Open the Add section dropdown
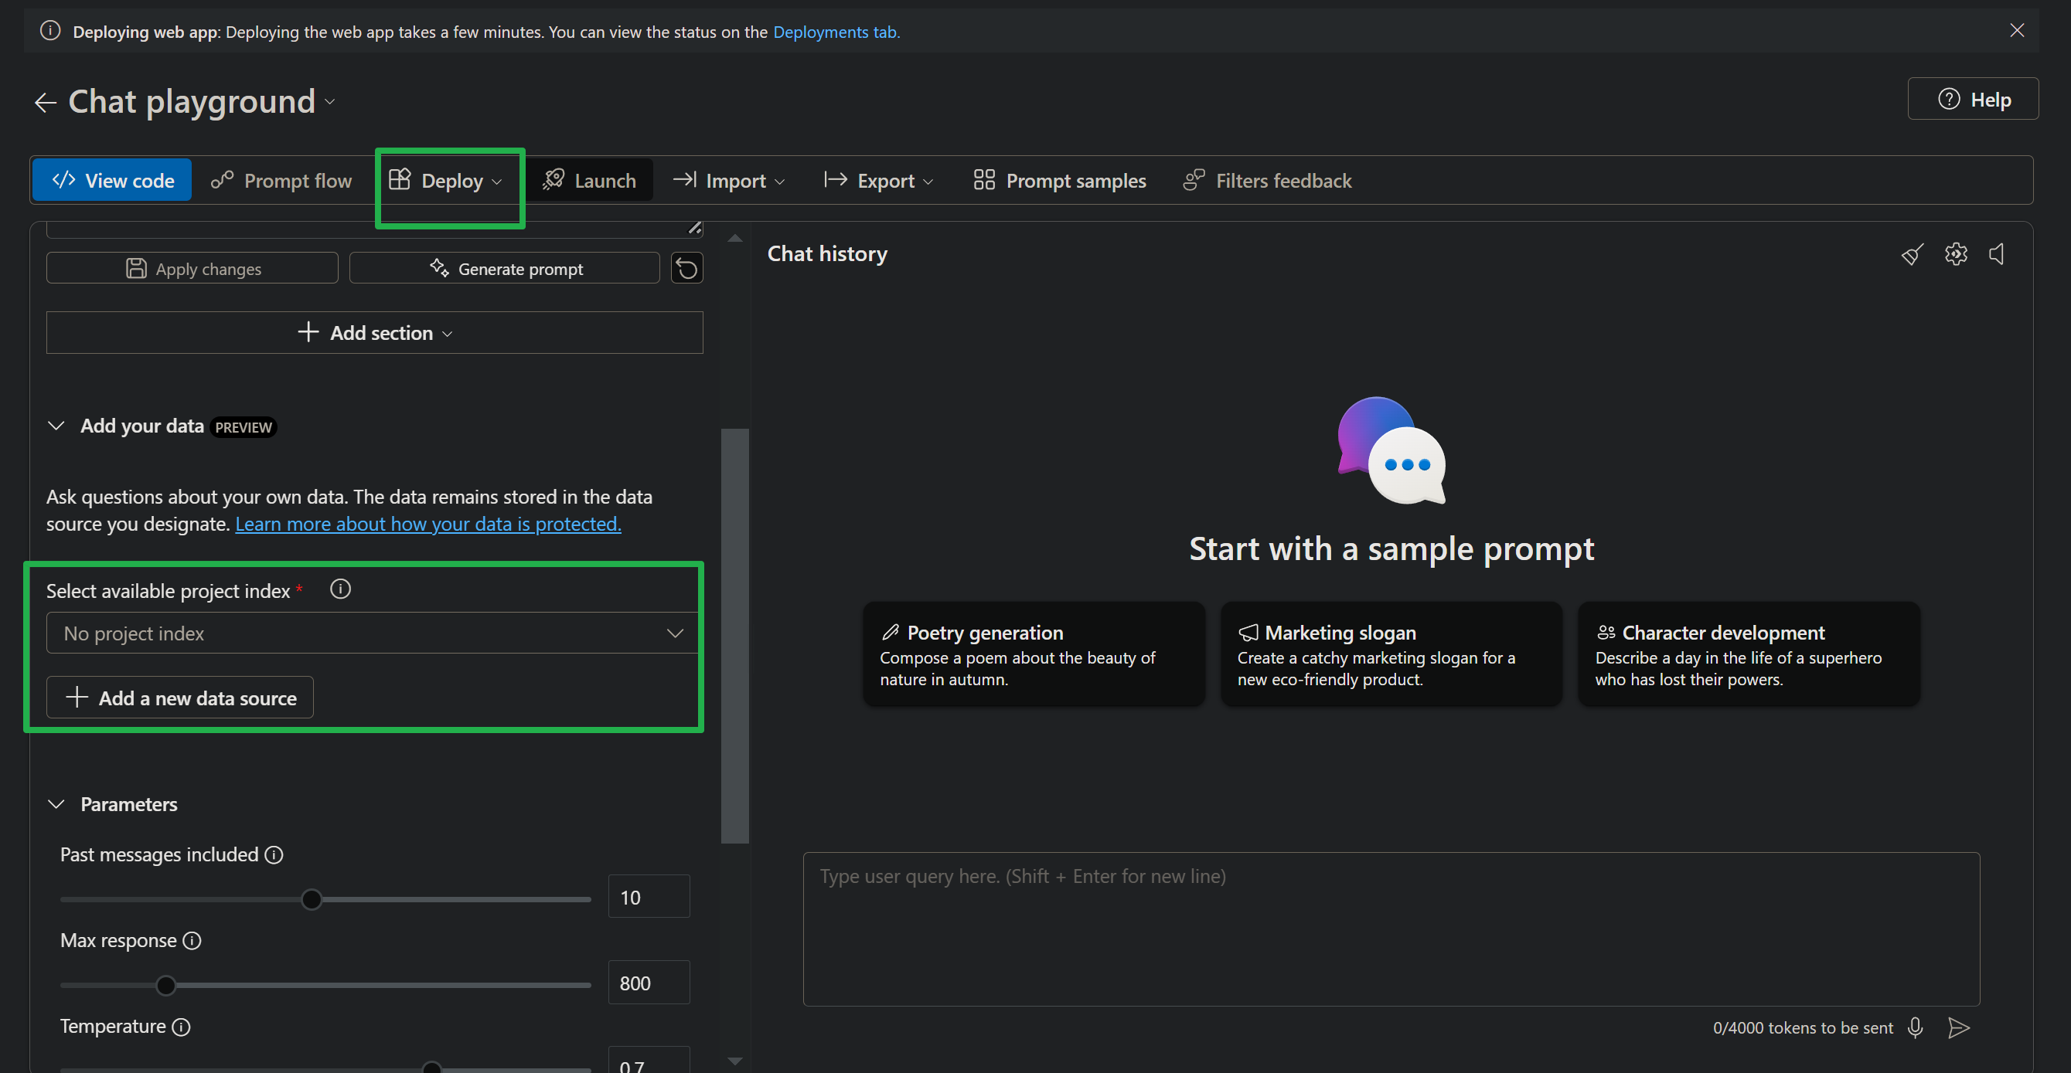Viewport: 2071px width, 1073px height. [375, 332]
